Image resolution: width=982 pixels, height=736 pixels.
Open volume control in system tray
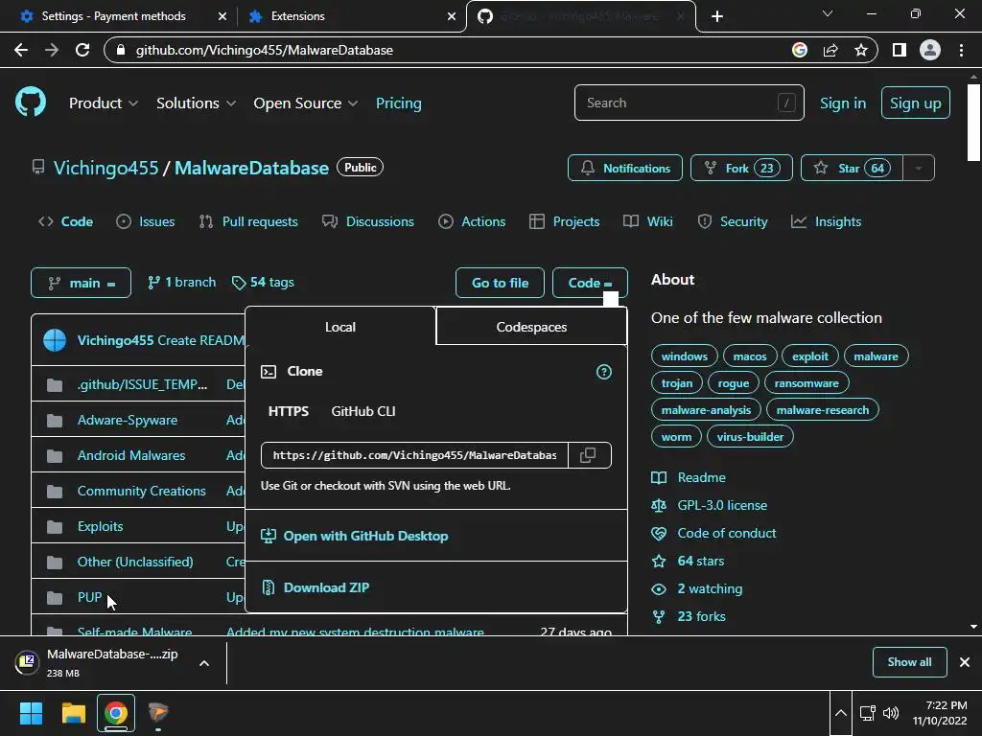coord(891,713)
